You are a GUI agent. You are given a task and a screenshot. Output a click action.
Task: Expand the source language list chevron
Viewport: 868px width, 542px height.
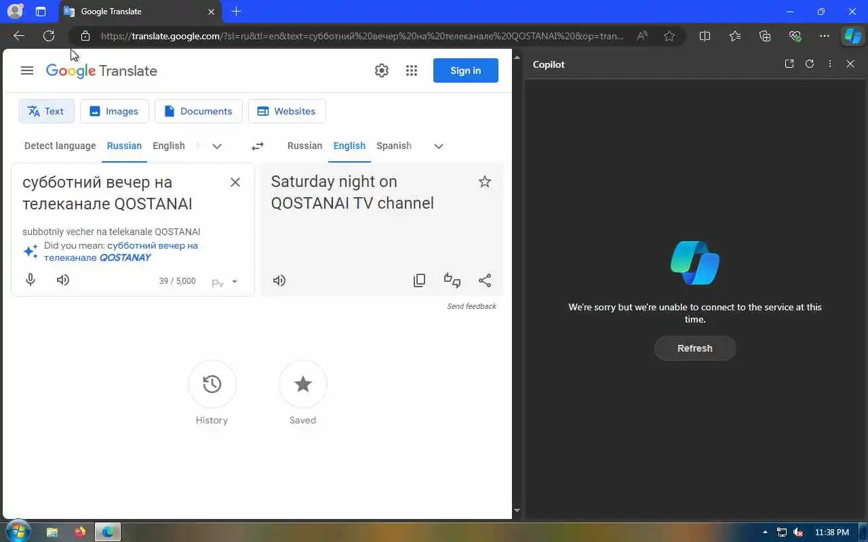pos(217,146)
